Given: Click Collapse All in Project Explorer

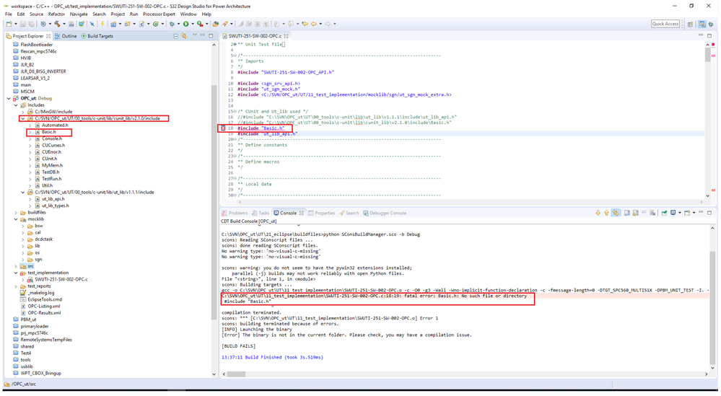Looking at the screenshot, I should (175, 36).
